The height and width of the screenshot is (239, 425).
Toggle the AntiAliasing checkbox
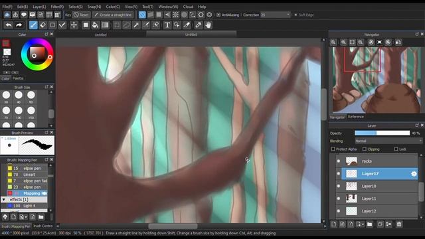[218, 15]
